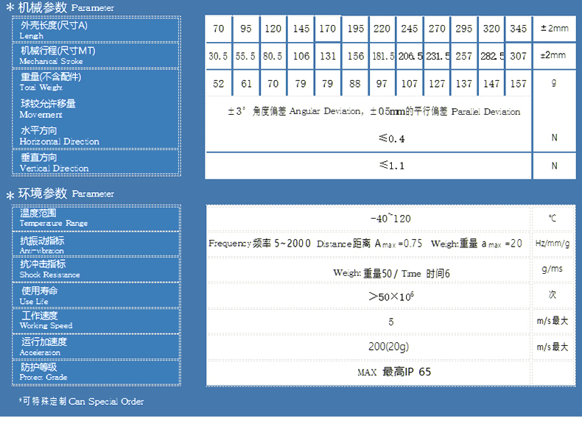Screen dimensions: 582x435
Task: Click stroke cell value 131
Action: tap(327, 56)
